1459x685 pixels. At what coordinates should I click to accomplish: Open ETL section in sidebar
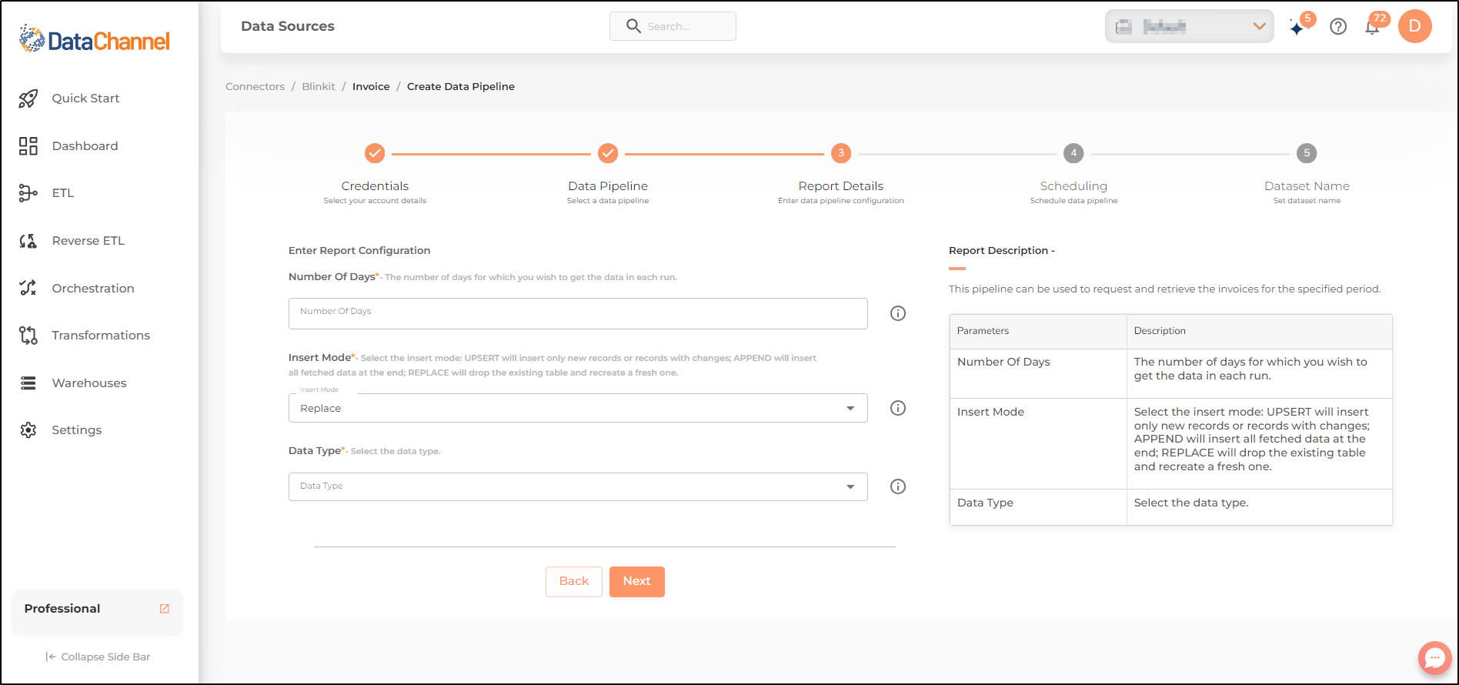tap(63, 193)
